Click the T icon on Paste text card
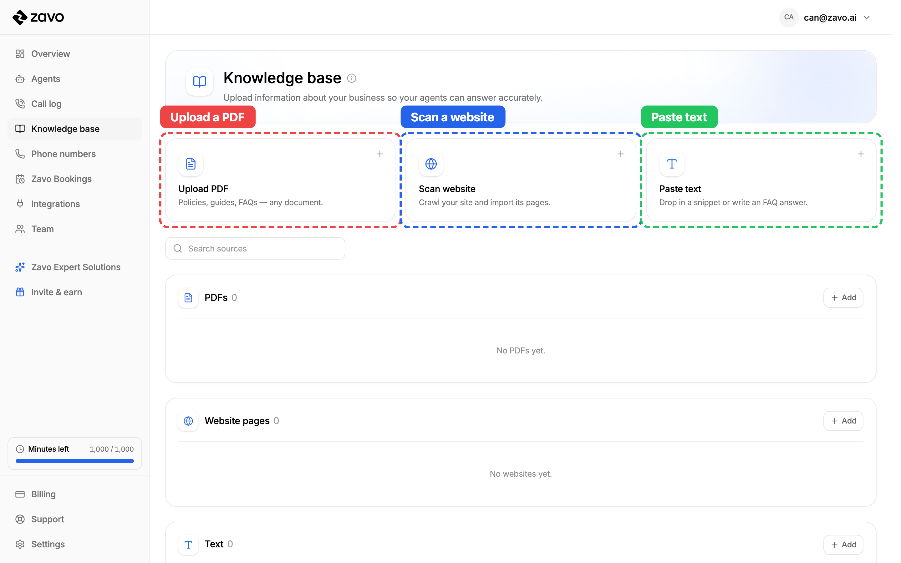 pos(672,164)
